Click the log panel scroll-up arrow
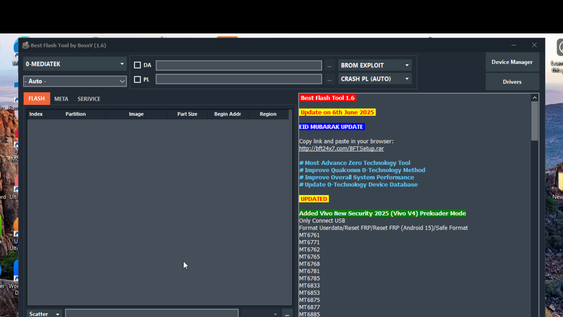563x317 pixels. pyautogui.click(x=535, y=98)
